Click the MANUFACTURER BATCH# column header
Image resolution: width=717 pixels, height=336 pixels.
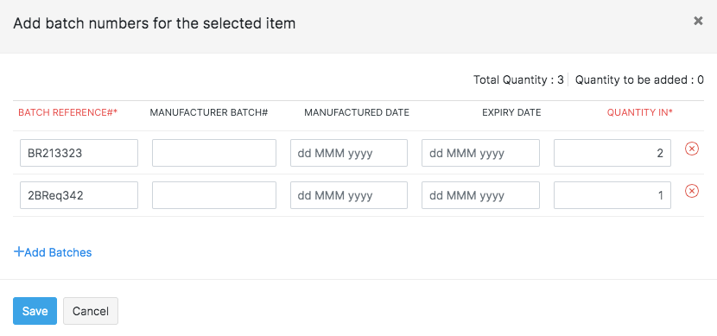click(208, 112)
